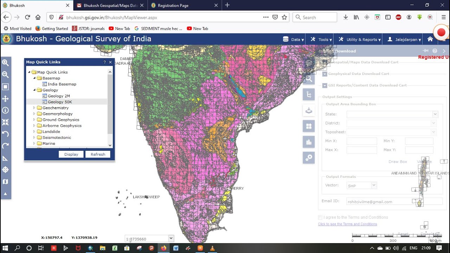Close the Map Quick Links dialog

(x=110, y=62)
